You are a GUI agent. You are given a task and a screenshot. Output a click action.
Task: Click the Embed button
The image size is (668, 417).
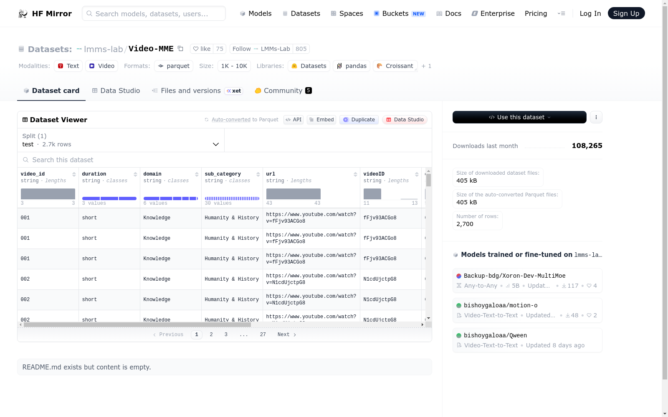321,120
